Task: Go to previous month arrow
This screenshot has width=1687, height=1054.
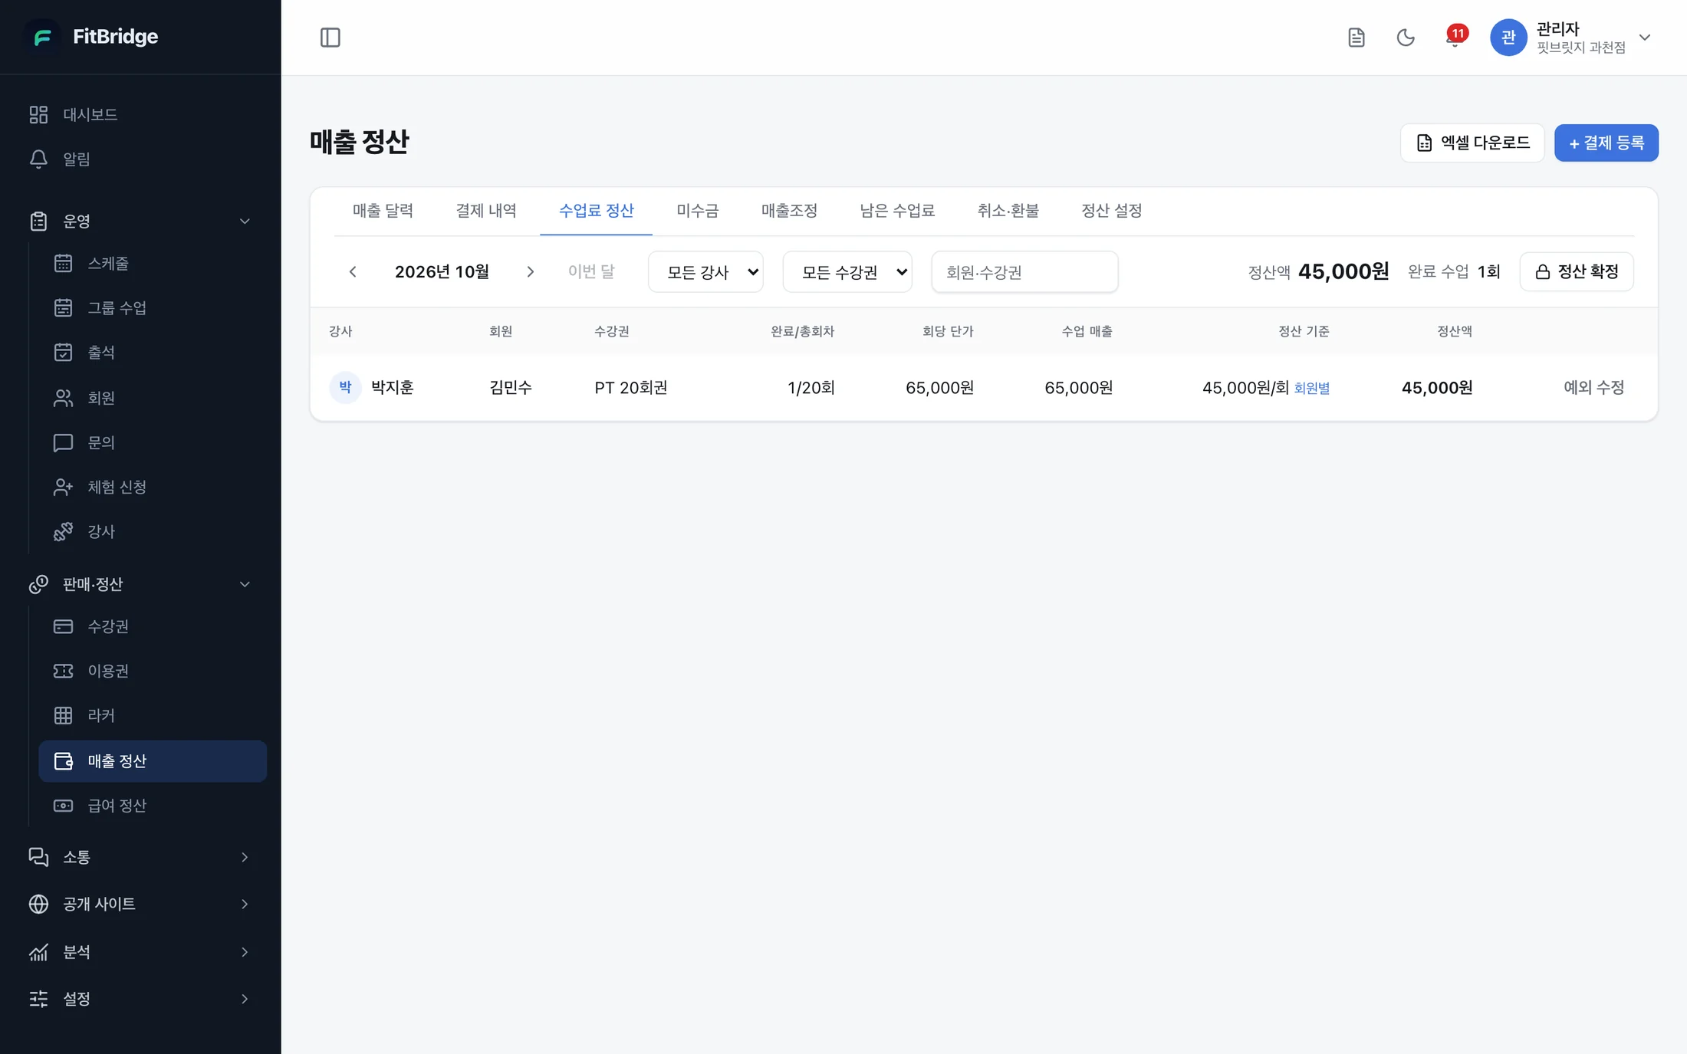Action: 353,271
